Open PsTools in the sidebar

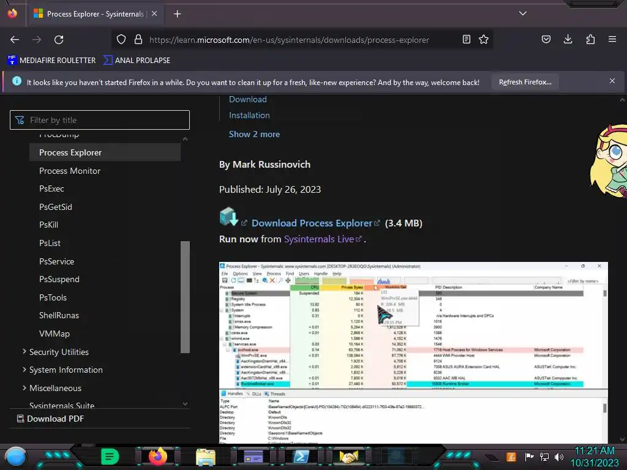[53, 297]
